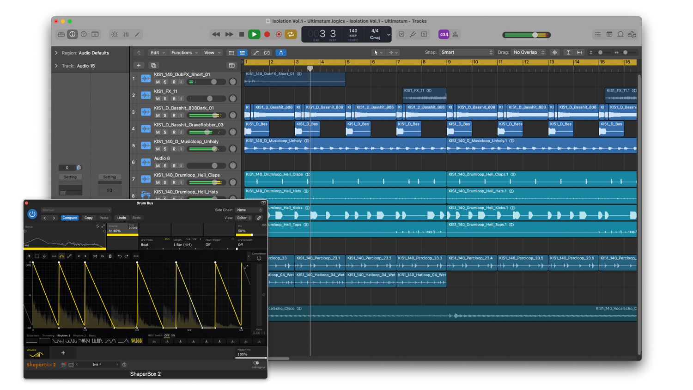The height and width of the screenshot is (390, 693).
Task: Click the Copy button in plugin header
Action: pyautogui.click(x=88, y=218)
